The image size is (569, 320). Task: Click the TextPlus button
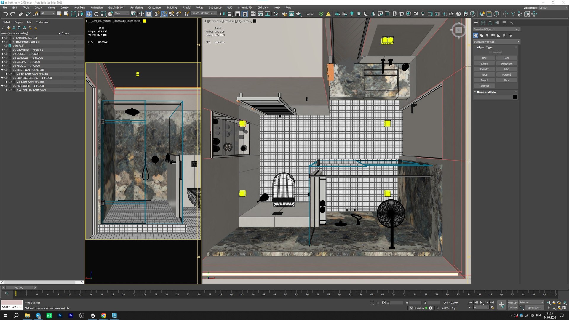pos(484,86)
